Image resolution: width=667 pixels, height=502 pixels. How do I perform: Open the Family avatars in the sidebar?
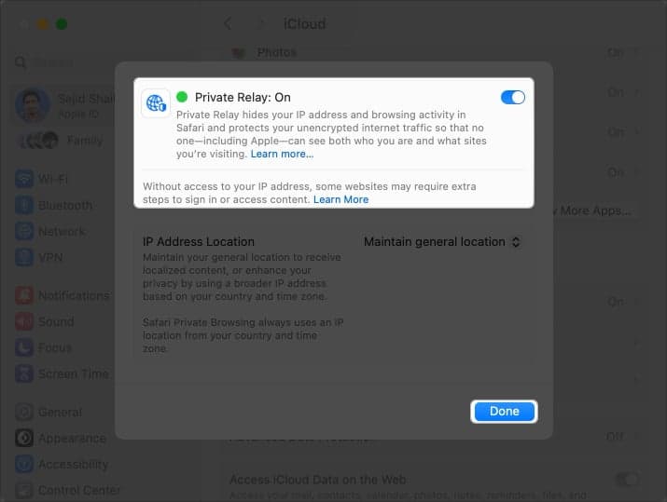pyautogui.click(x=38, y=140)
